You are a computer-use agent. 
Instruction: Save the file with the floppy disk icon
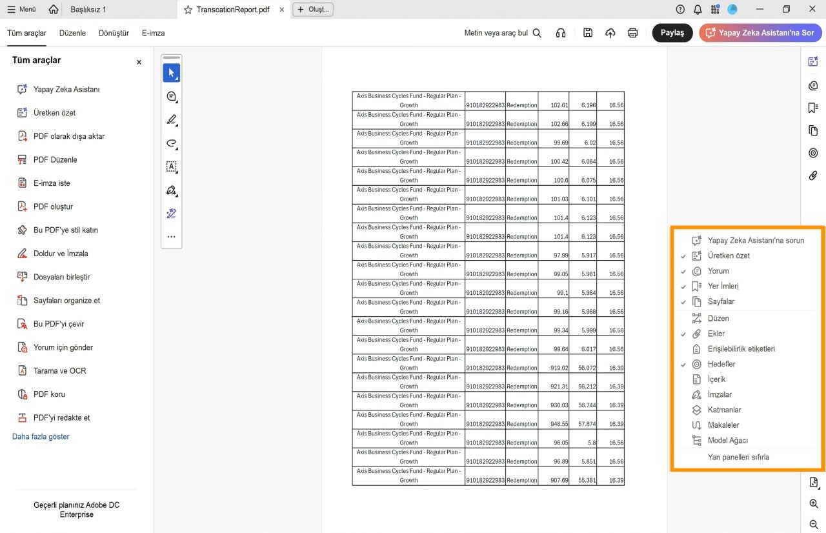(x=587, y=33)
